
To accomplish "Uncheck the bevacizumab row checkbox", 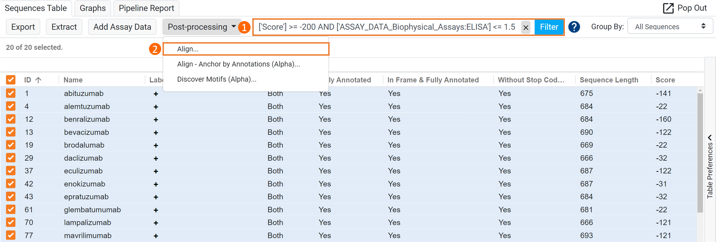I will [11, 132].
